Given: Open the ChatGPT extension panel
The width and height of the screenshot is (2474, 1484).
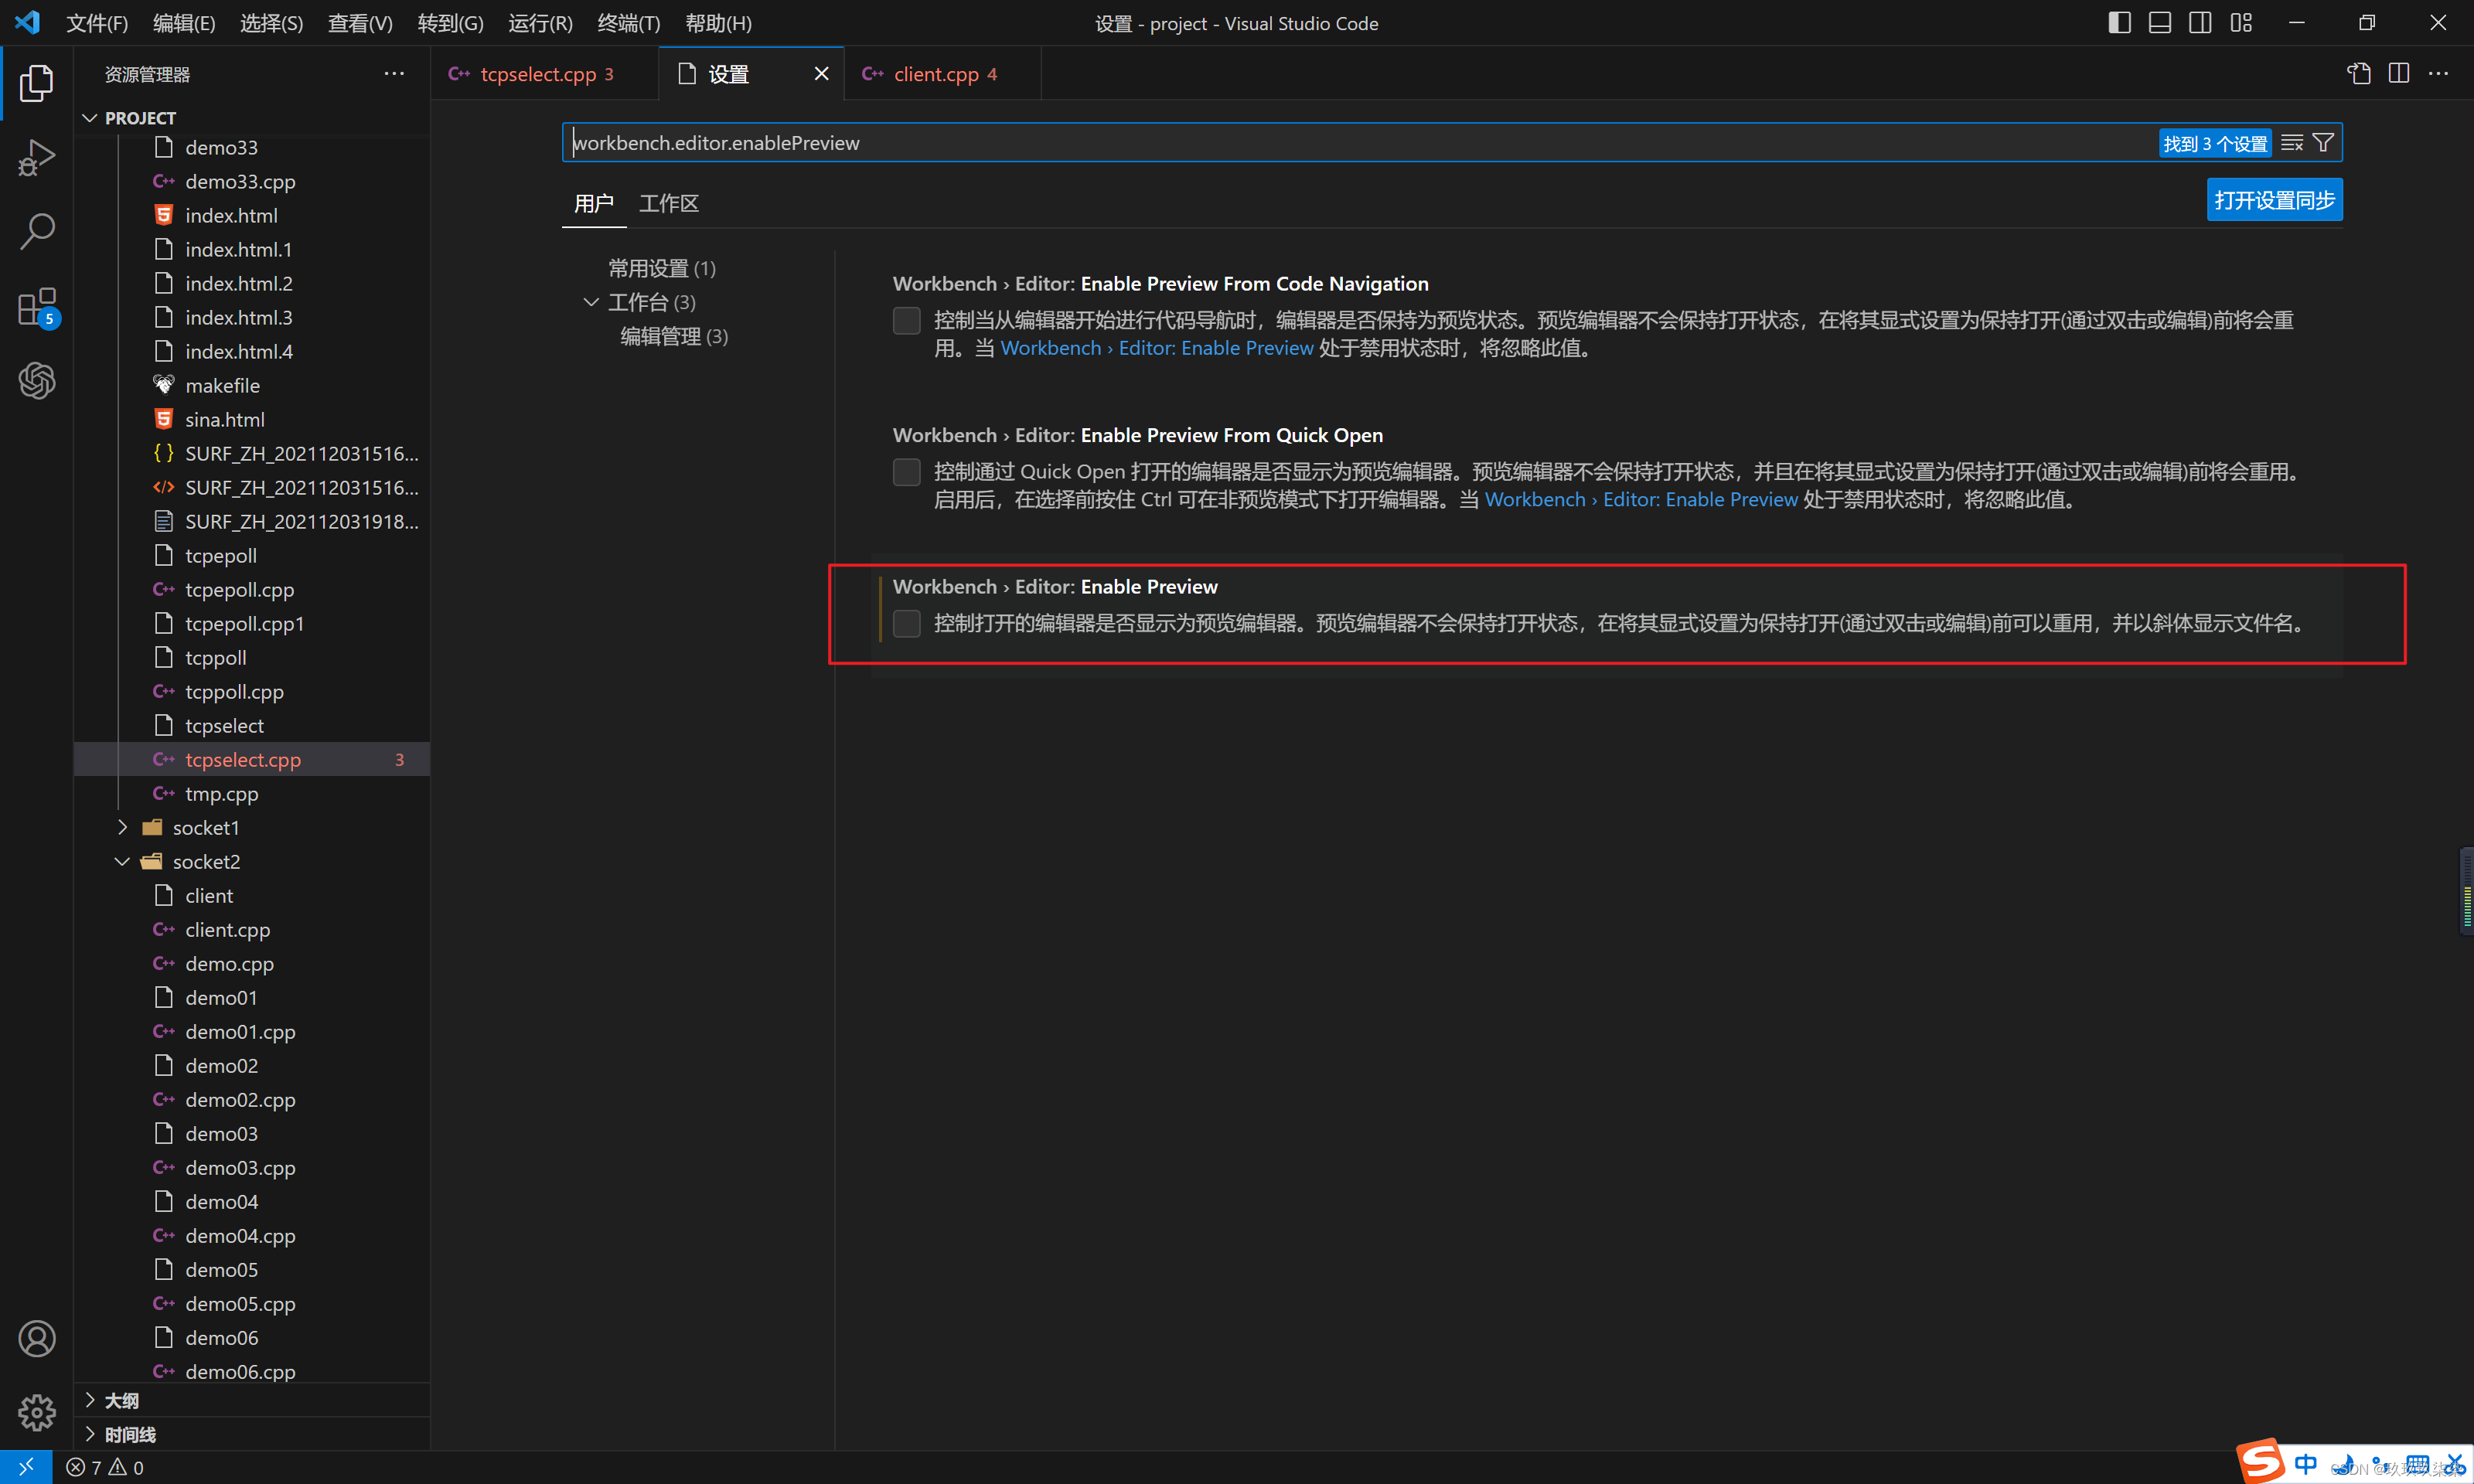Looking at the screenshot, I should 37,381.
